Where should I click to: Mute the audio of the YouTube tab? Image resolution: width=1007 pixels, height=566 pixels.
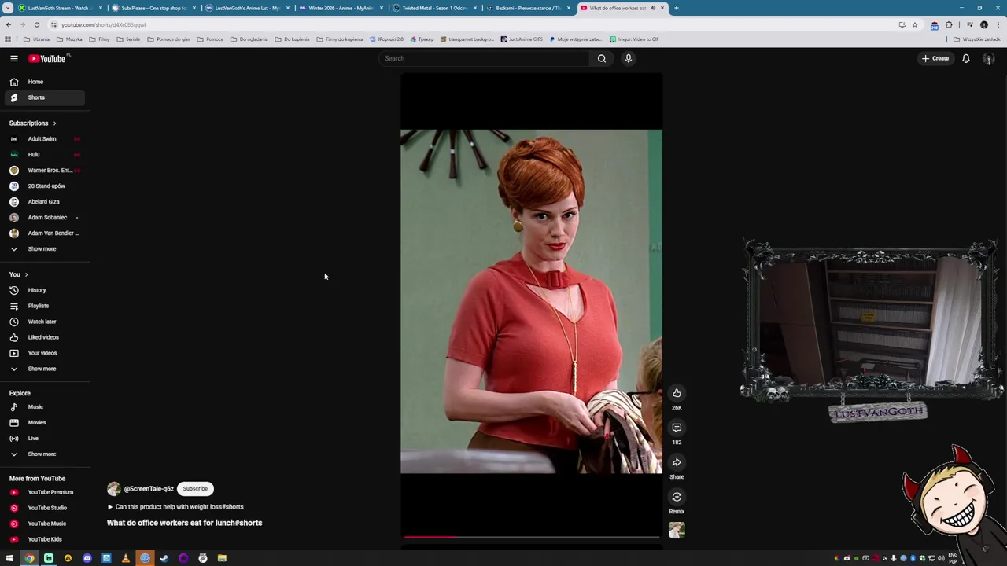tap(652, 8)
